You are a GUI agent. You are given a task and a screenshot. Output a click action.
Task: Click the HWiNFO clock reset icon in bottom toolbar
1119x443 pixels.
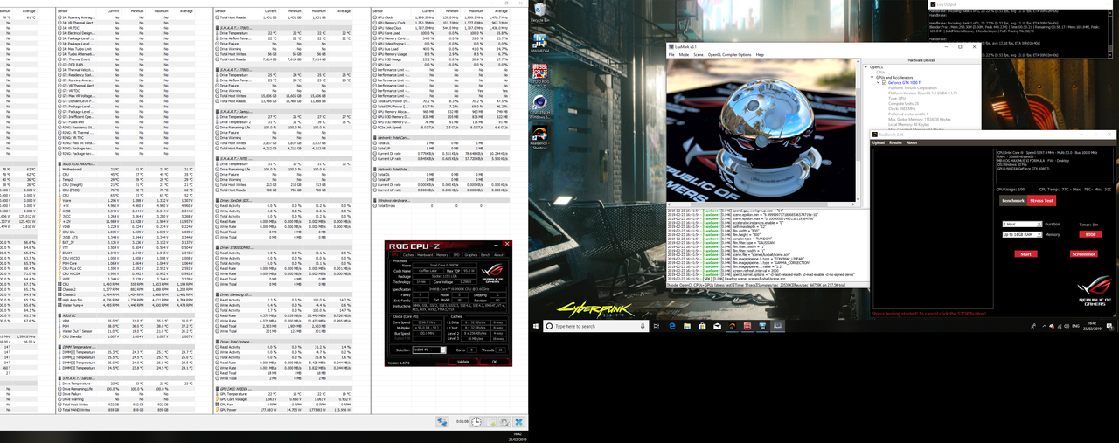point(476,422)
